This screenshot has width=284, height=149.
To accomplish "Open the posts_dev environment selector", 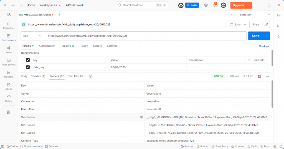I will coord(255,15).
